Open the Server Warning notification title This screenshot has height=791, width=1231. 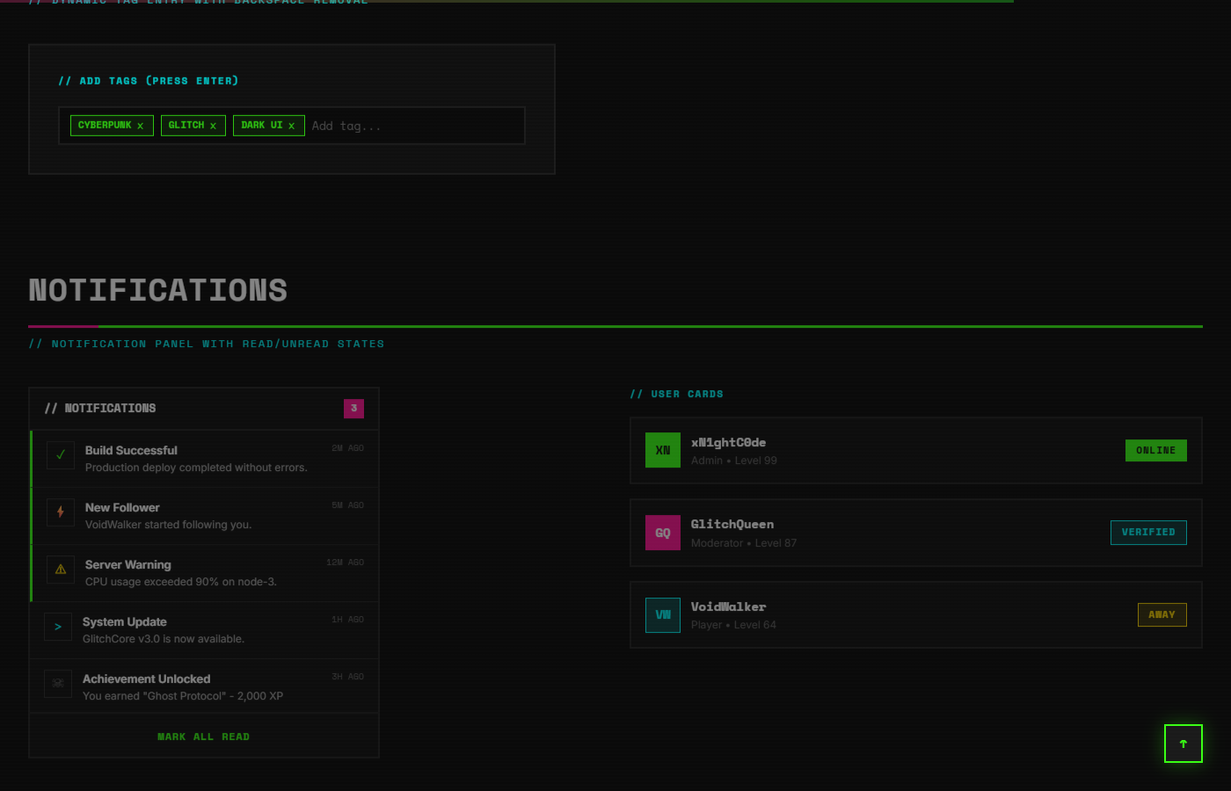click(x=128, y=564)
